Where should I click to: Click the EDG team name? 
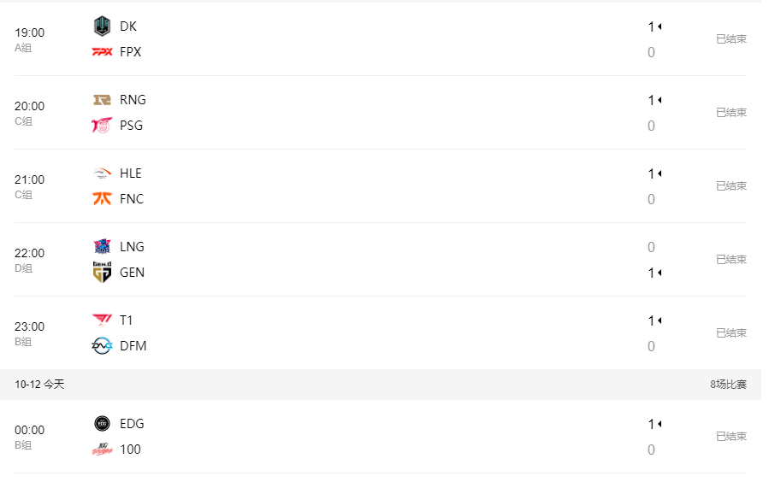132,423
